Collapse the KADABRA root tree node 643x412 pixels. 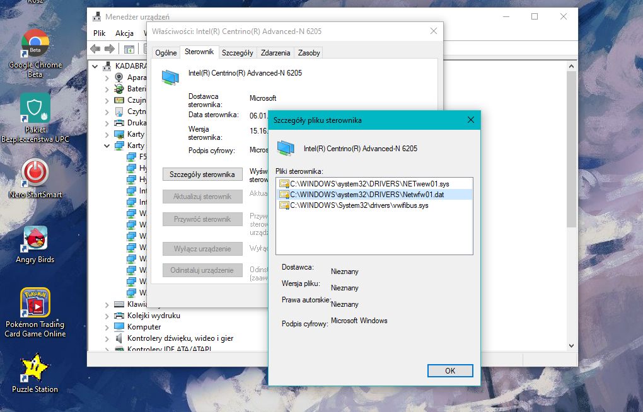tap(95, 66)
